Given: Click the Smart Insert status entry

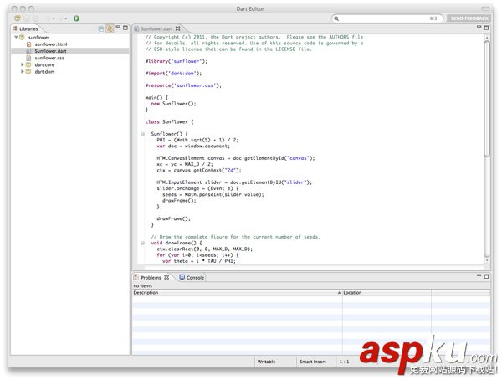Looking at the screenshot, I should pyautogui.click(x=312, y=362).
